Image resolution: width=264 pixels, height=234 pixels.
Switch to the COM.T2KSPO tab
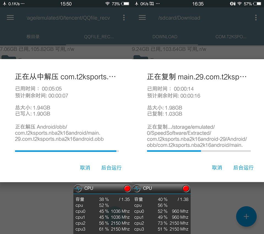(x=231, y=37)
